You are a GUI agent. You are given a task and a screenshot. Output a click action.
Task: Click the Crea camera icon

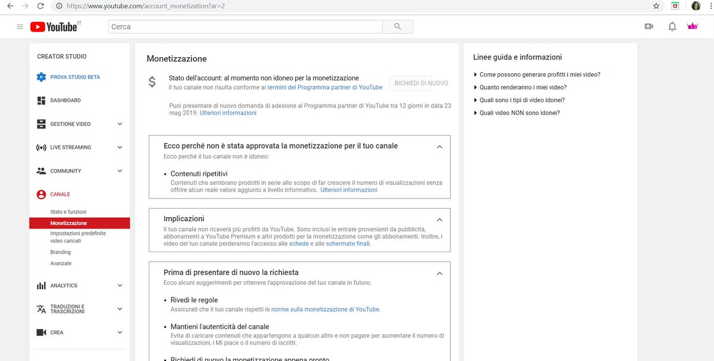click(x=41, y=332)
